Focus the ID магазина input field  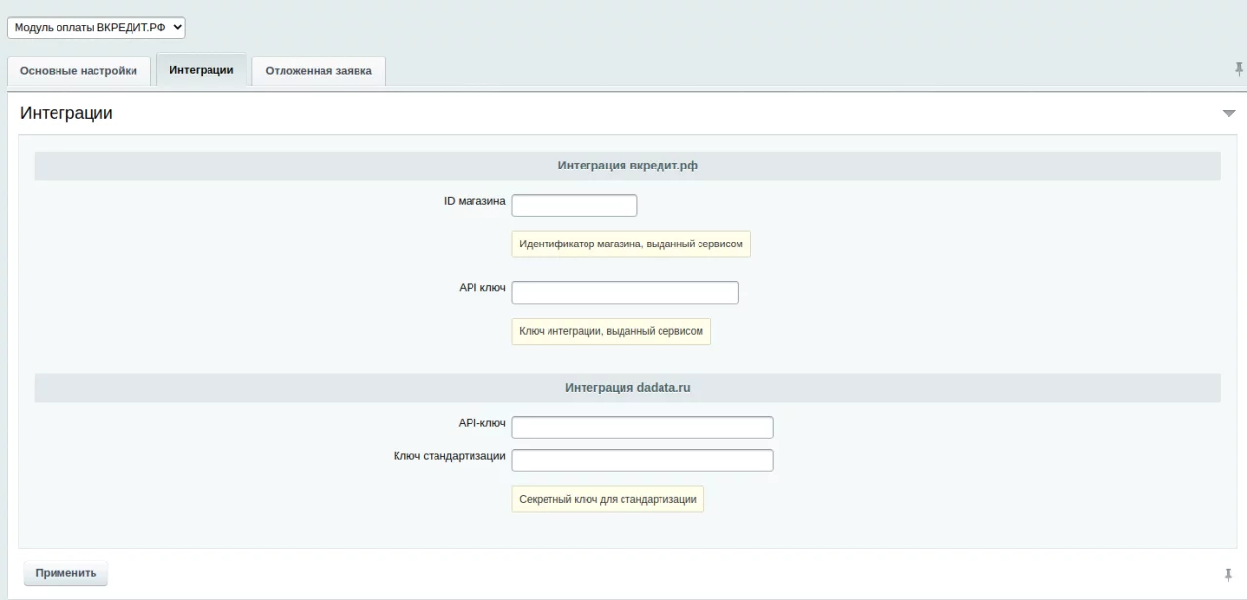pos(574,206)
